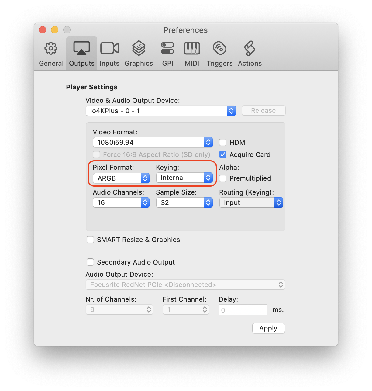Viewport: 372px width, 391px height.
Task: Open the Routing (Keying) Input dropdown
Action: 251,202
